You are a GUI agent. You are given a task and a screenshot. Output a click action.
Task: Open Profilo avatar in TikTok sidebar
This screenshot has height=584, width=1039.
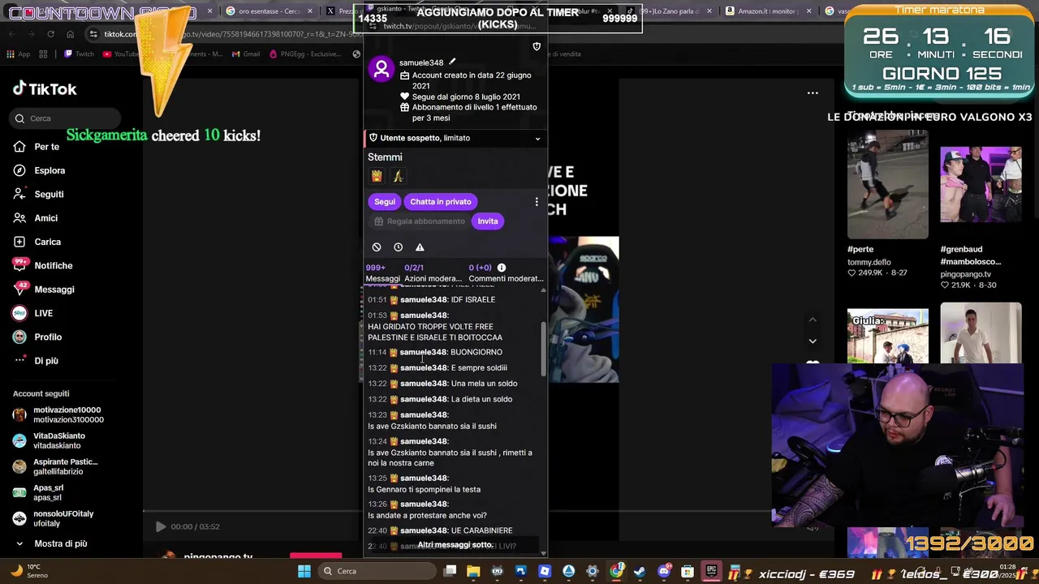pos(19,337)
